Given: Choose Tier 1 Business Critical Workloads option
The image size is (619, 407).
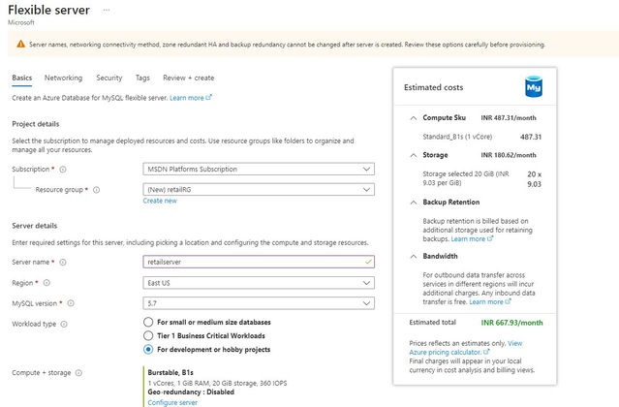Looking at the screenshot, I should pyautogui.click(x=147, y=335).
